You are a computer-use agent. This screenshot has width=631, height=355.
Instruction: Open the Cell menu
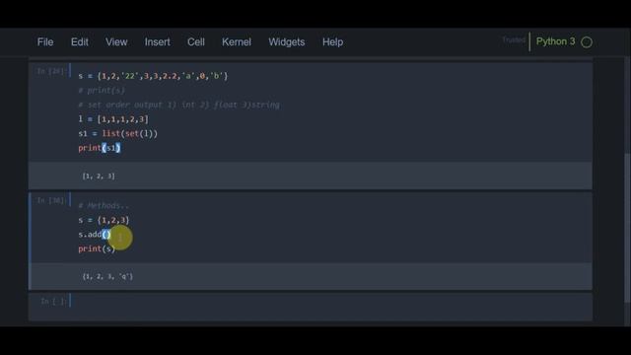(x=196, y=41)
